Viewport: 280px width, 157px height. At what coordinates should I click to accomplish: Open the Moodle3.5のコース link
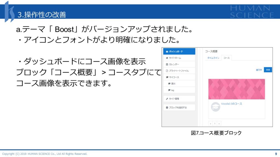[x=231, y=104]
